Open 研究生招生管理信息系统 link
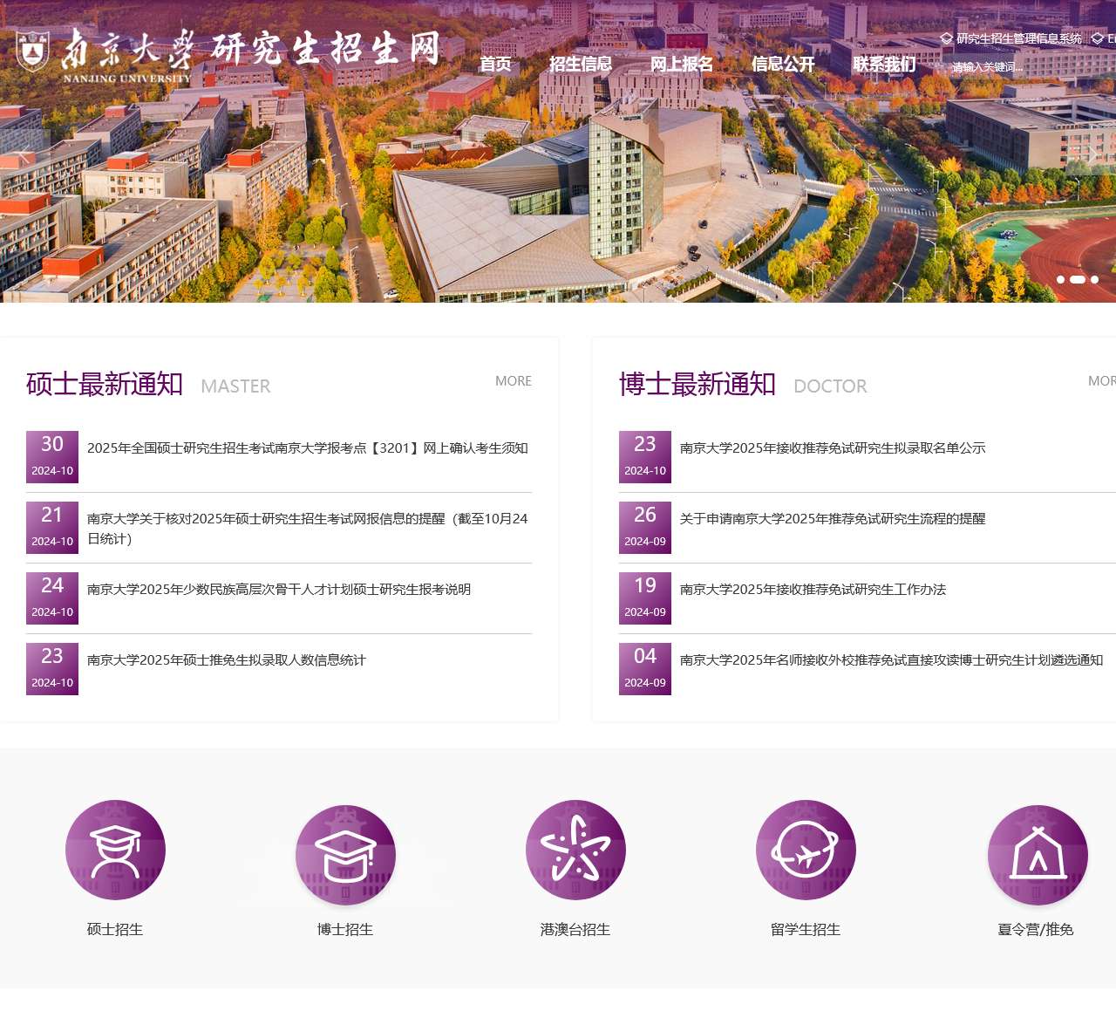 1018,38
